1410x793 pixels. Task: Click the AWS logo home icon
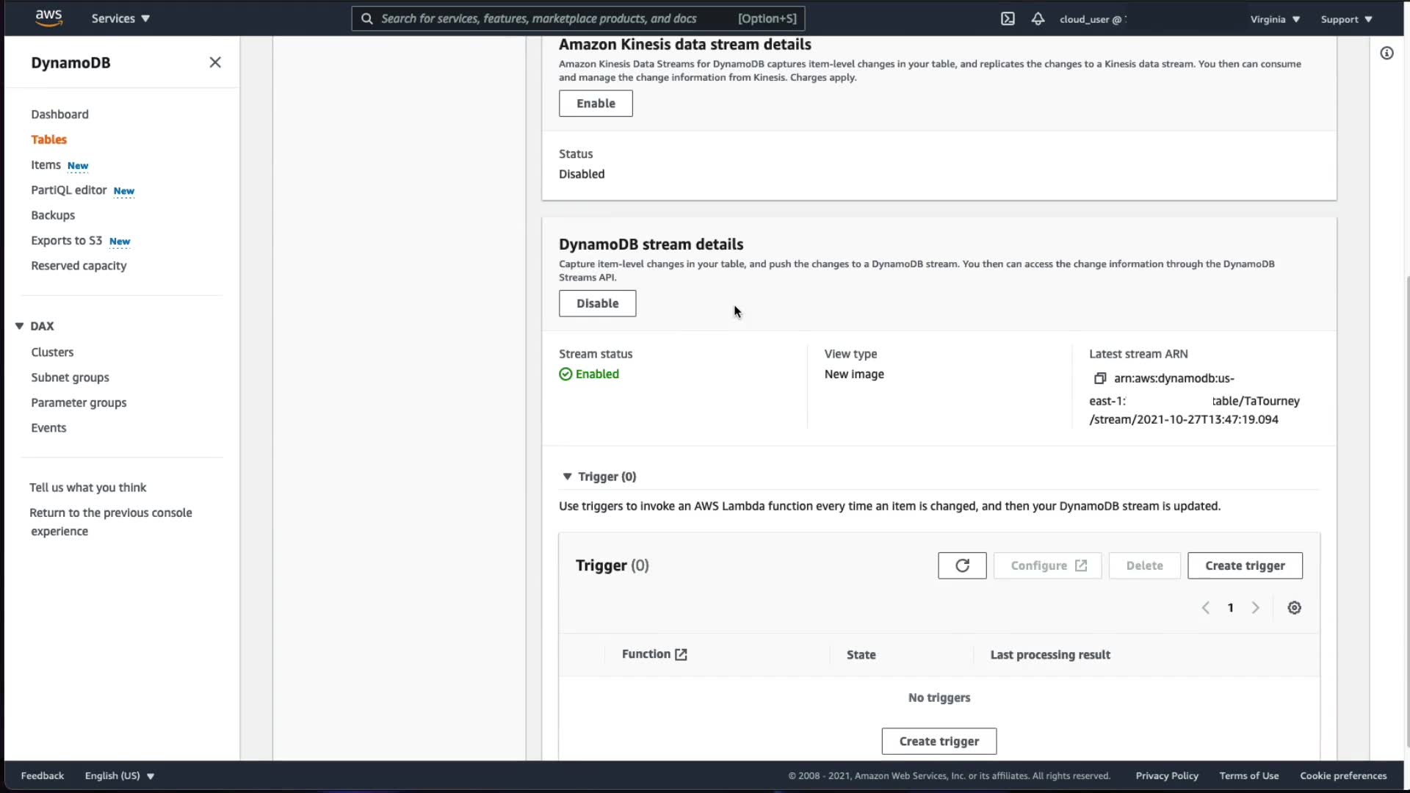pyautogui.click(x=48, y=18)
